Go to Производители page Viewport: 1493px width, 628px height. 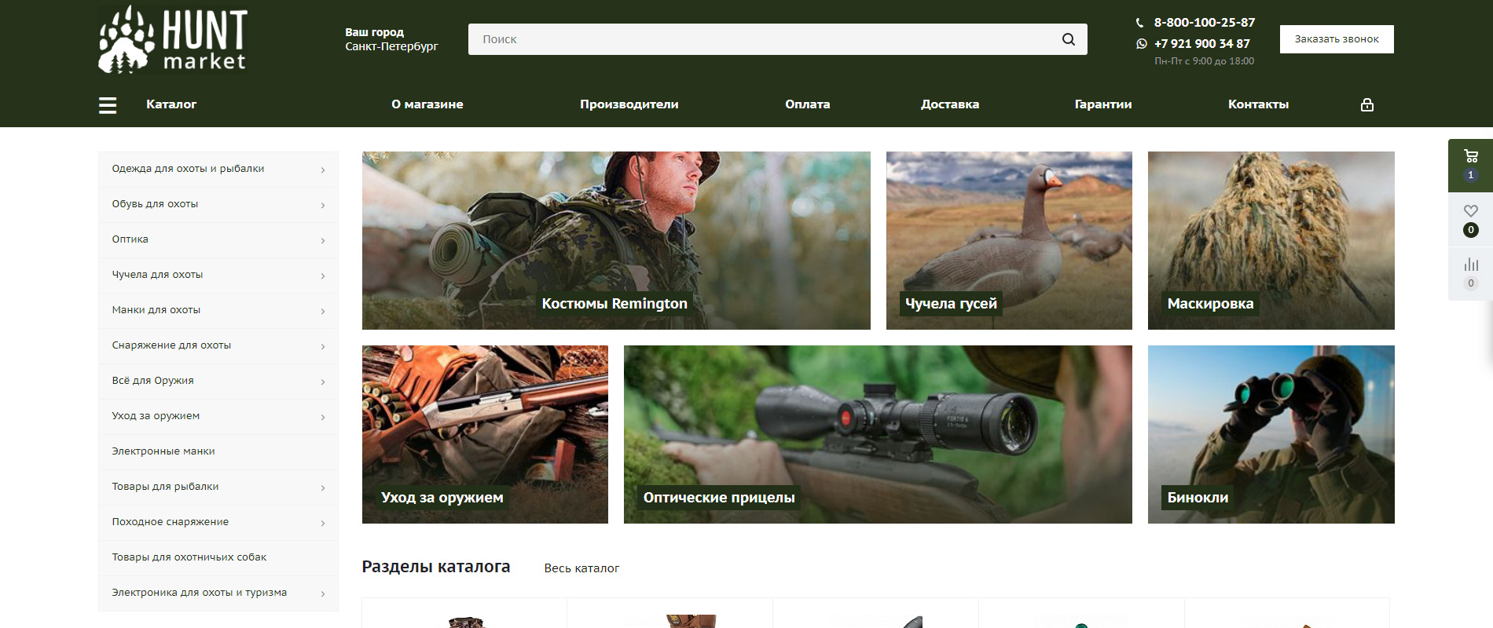pos(629,104)
